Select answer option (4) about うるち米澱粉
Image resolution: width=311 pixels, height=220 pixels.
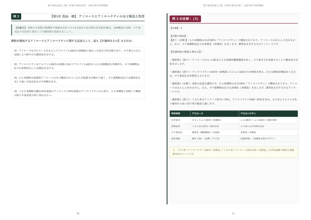pos(78,93)
